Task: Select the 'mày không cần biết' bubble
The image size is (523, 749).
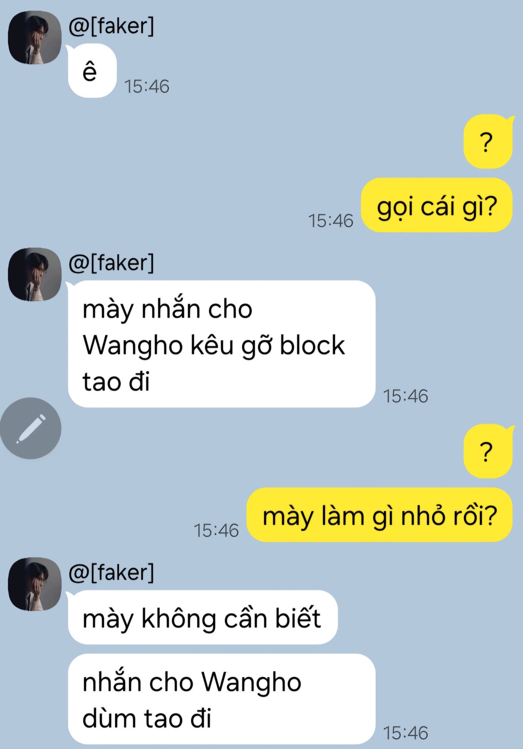Action: [203, 618]
